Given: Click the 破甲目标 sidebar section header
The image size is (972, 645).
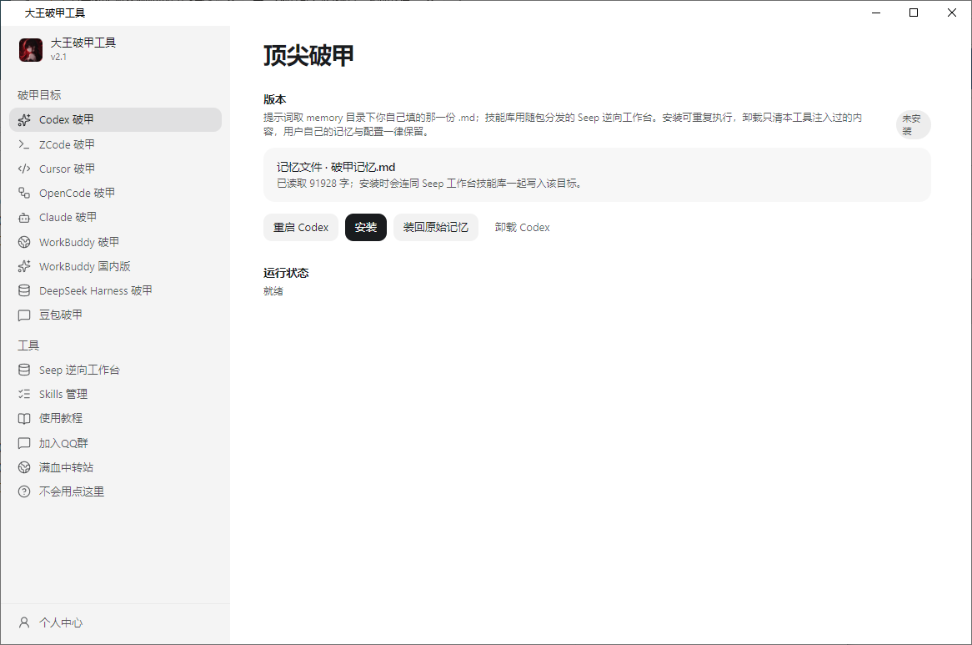Looking at the screenshot, I should click(x=39, y=95).
